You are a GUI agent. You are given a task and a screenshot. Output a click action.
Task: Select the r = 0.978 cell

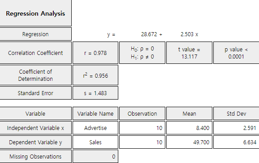95,53
